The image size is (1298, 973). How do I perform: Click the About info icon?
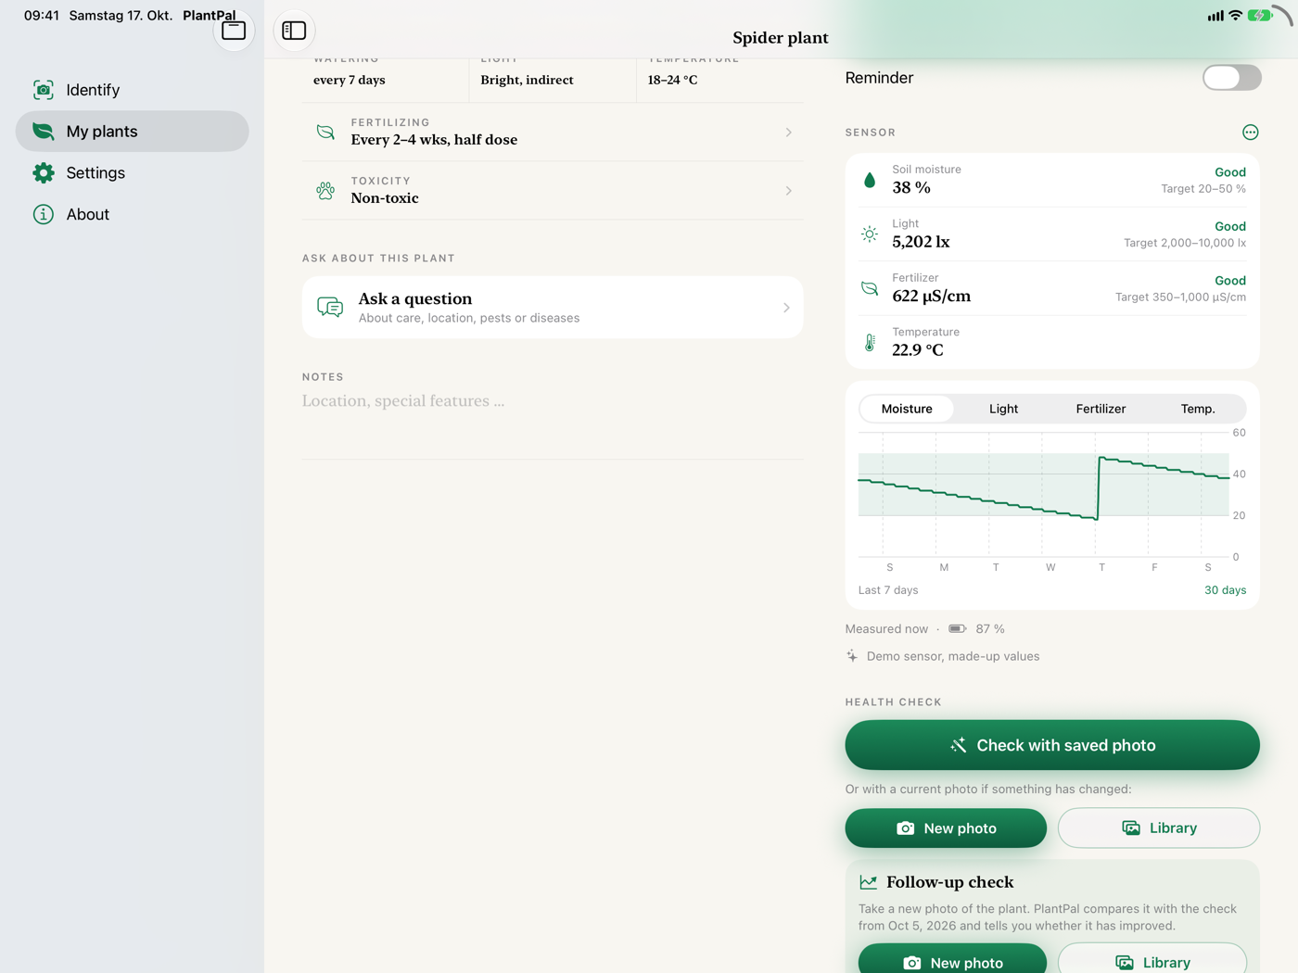[x=44, y=214]
